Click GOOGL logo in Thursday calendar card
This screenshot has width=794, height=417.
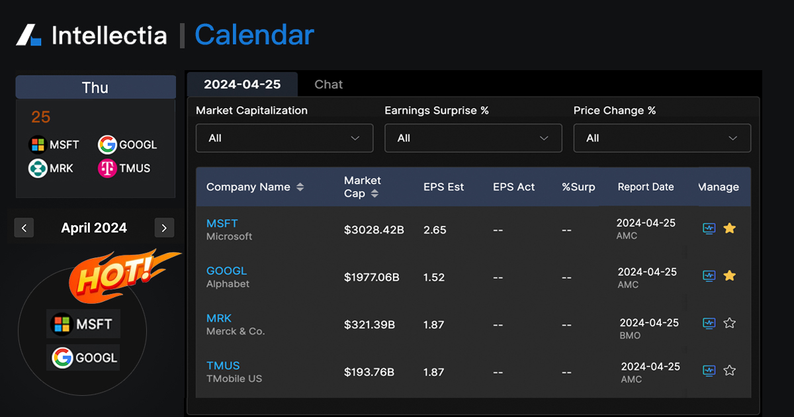point(107,144)
